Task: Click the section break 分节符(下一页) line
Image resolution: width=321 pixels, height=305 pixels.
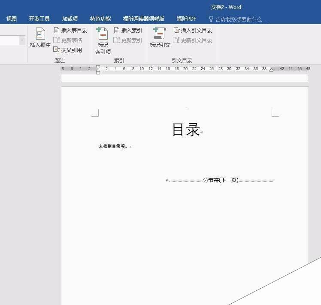Action: (x=221, y=180)
